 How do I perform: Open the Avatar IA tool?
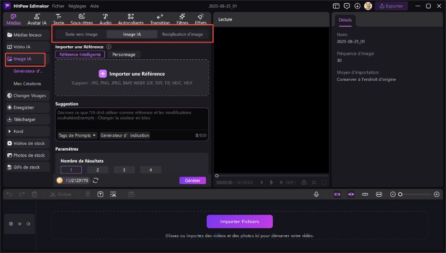(x=37, y=19)
